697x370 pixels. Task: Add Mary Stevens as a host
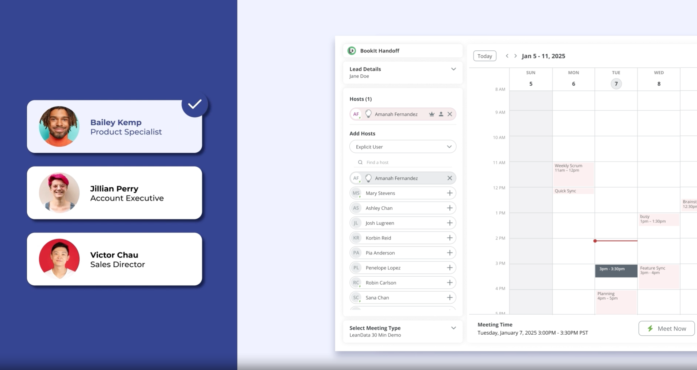[450, 193]
